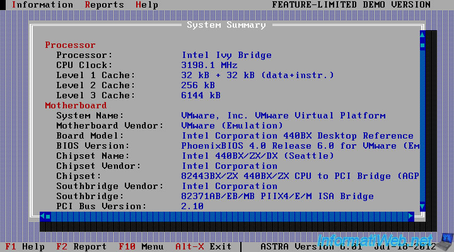Click F2 Report in status bar
This screenshot has width=454, height=252.
[81, 246]
